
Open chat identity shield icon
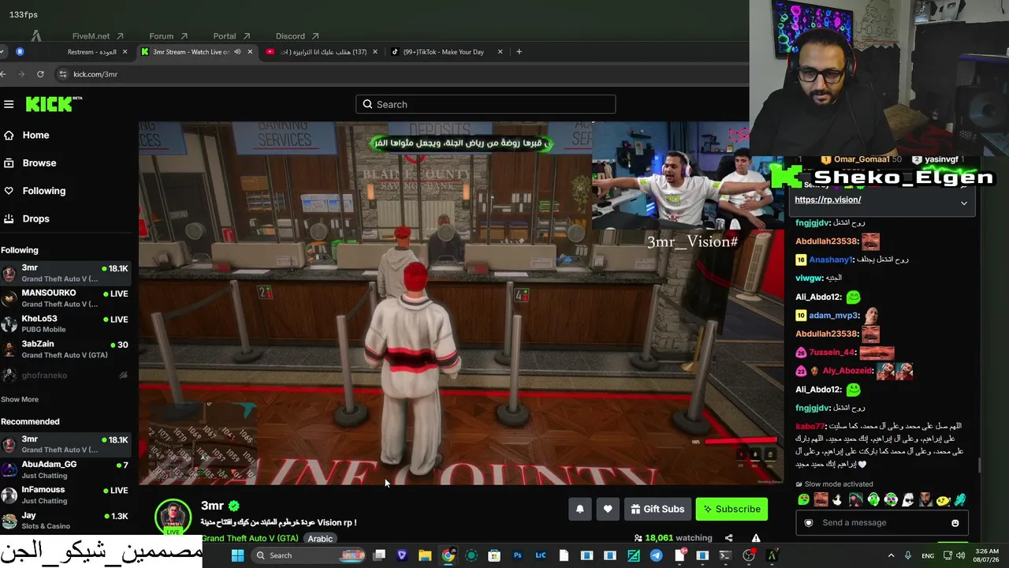point(808,523)
